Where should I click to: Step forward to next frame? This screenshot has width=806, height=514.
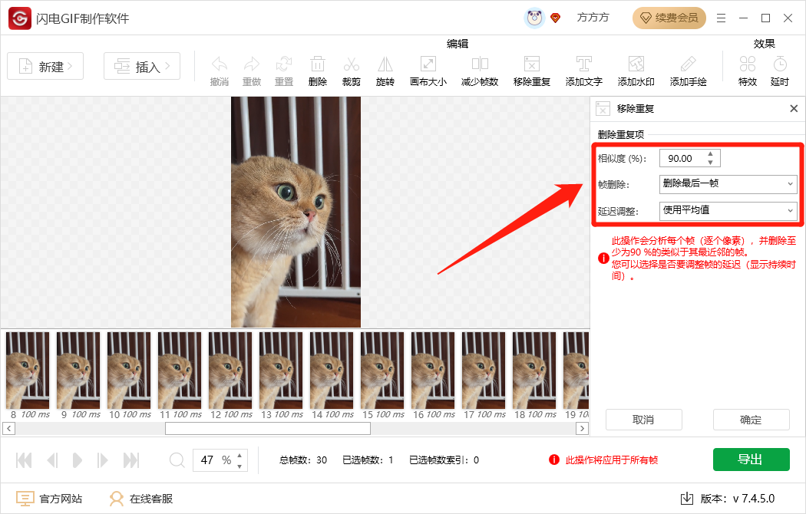tap(102, 460)
